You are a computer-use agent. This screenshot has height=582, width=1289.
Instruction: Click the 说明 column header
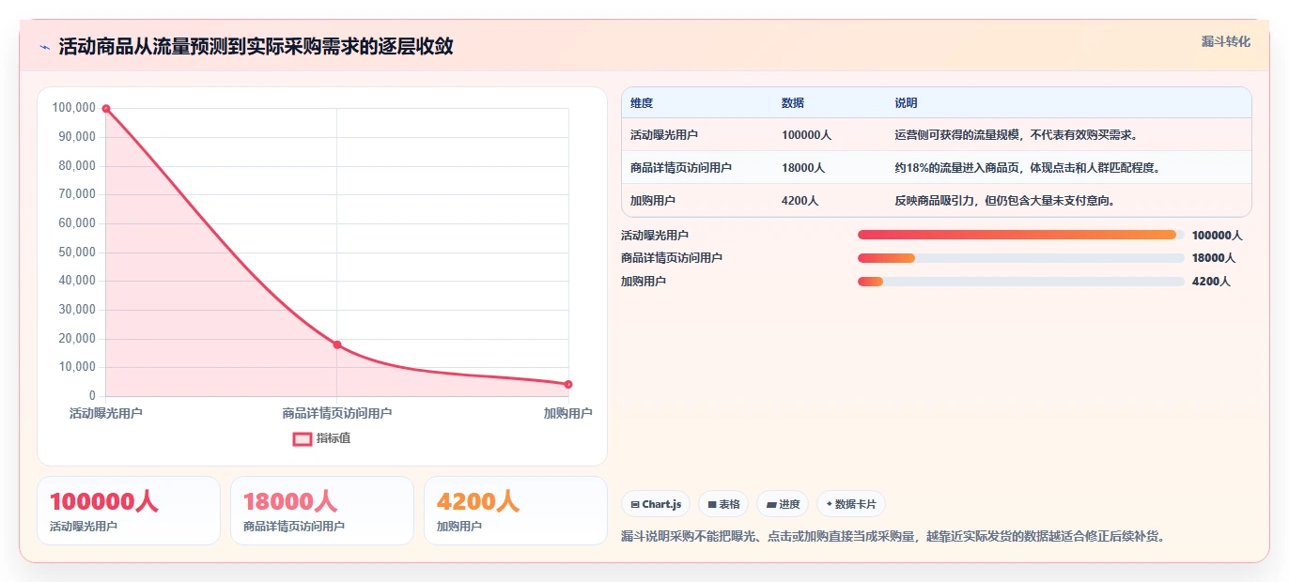(907, 103)
